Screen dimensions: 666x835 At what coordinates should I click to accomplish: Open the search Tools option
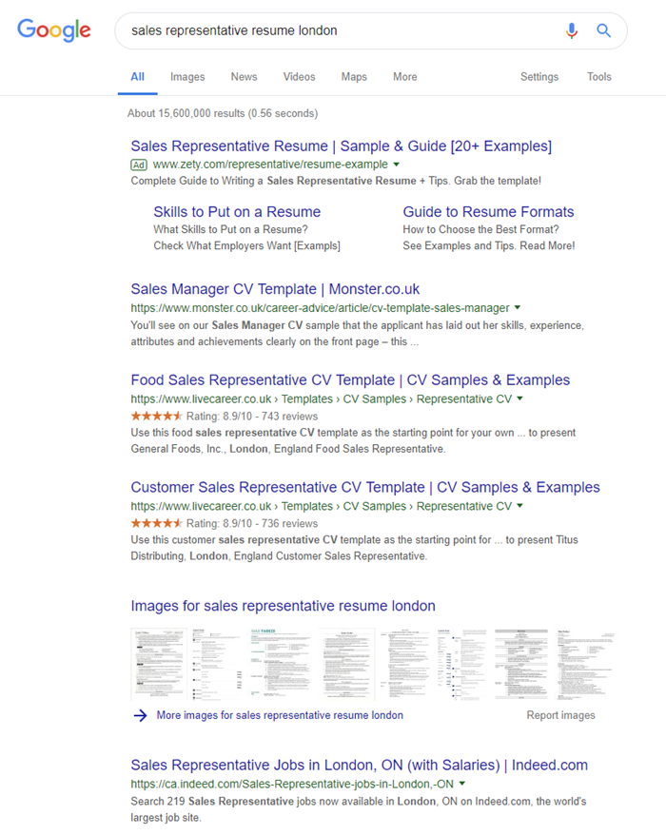(599, 77)
